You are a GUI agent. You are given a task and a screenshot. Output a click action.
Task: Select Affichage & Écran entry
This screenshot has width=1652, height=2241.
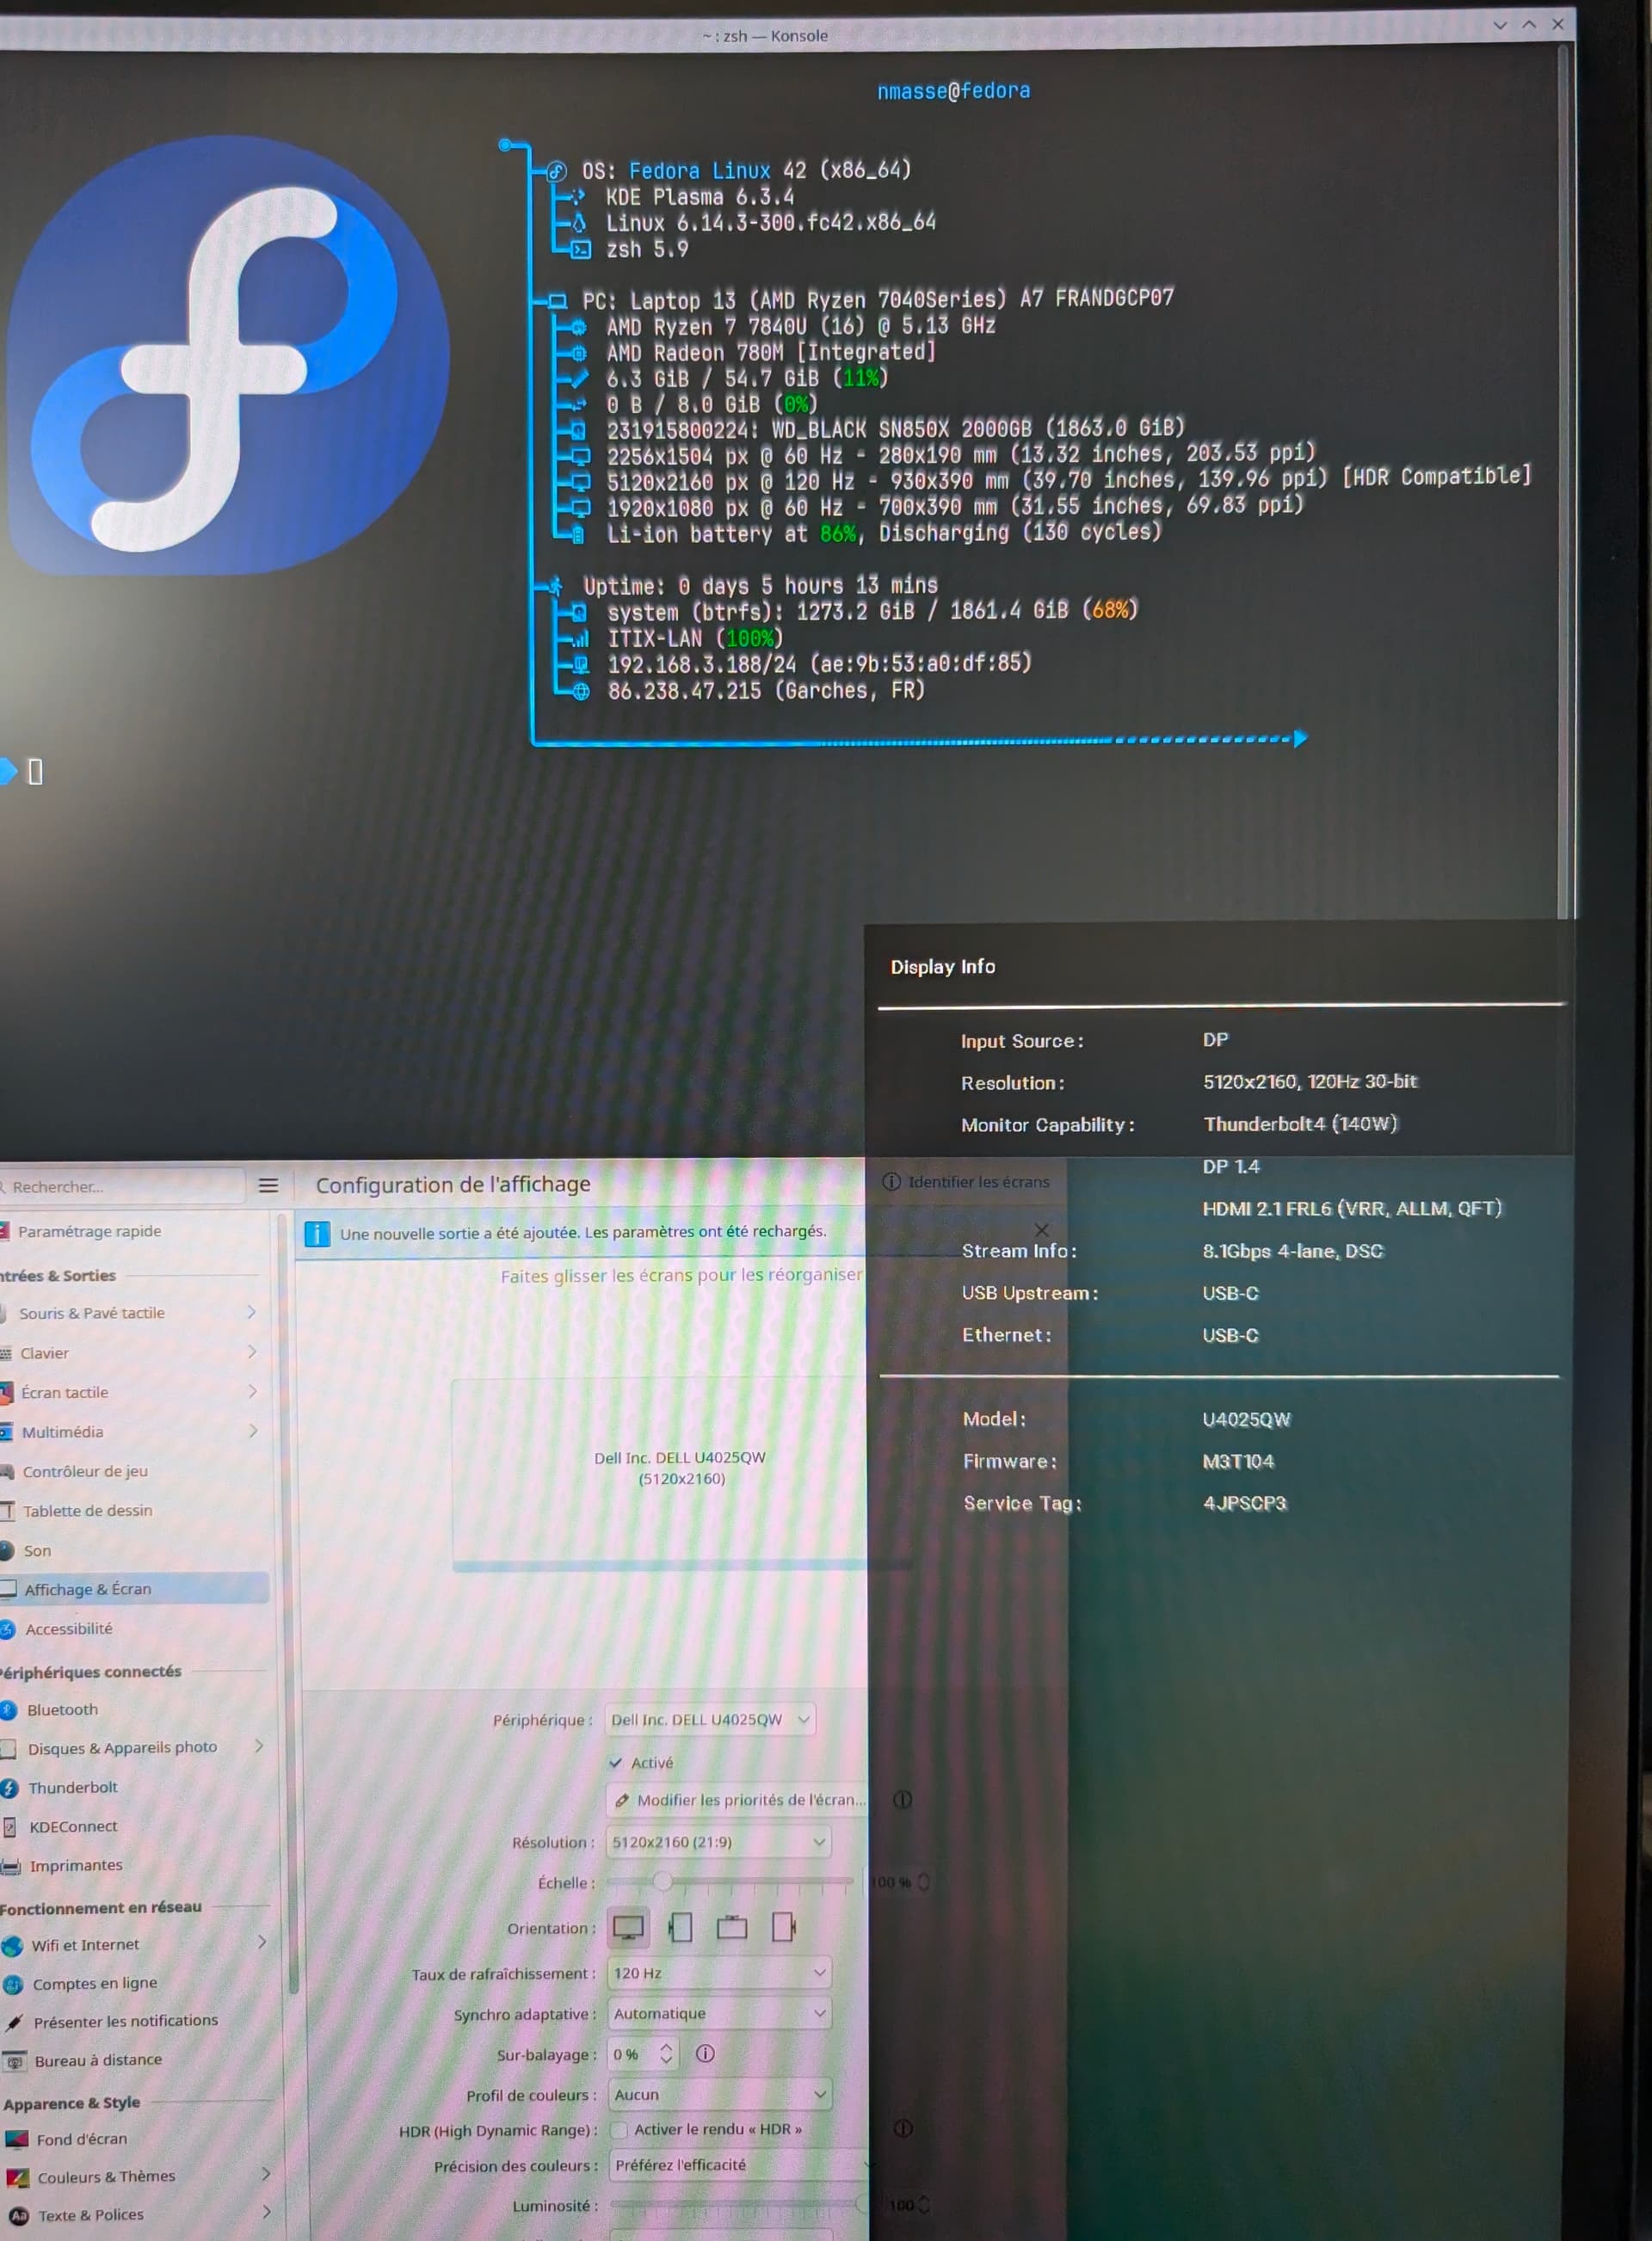pos(135,1589)
